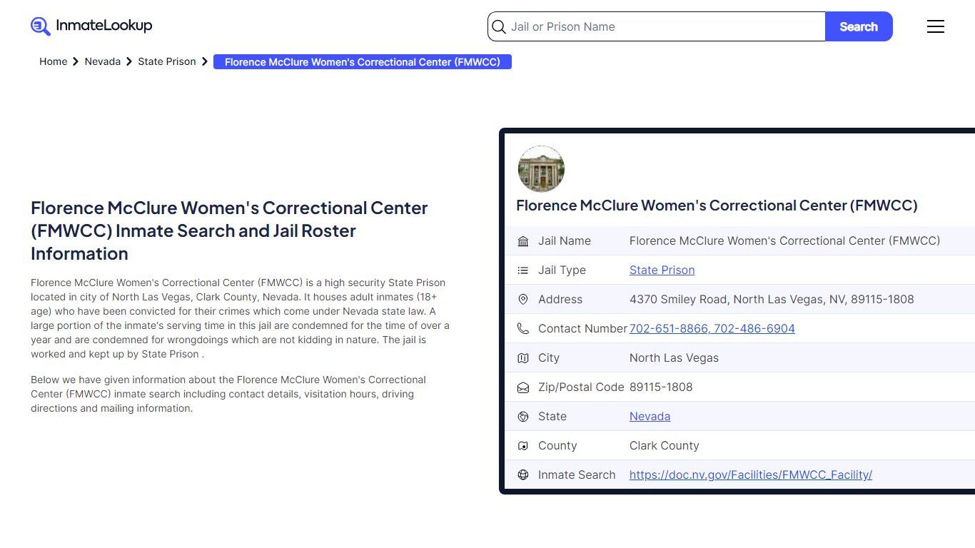975x548 pixels.
Task: Click the Contact Number phone icon
Action: pos(523,329)
